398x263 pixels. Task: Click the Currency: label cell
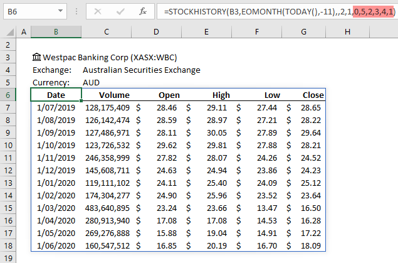[x=51, y=83]
